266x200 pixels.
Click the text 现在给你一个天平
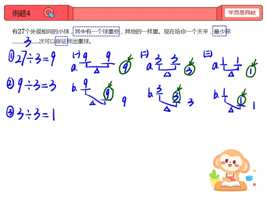pyautogui.click(x=186, y=31)
